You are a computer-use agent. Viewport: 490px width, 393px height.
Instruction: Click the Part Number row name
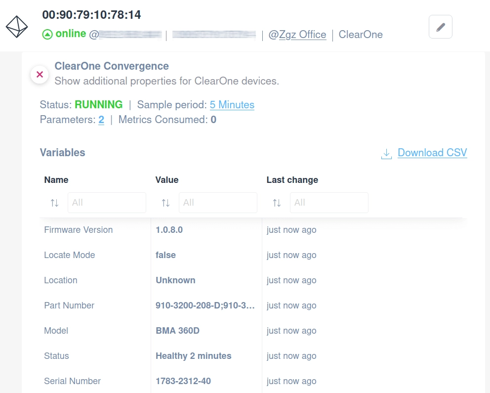point(69,306)
